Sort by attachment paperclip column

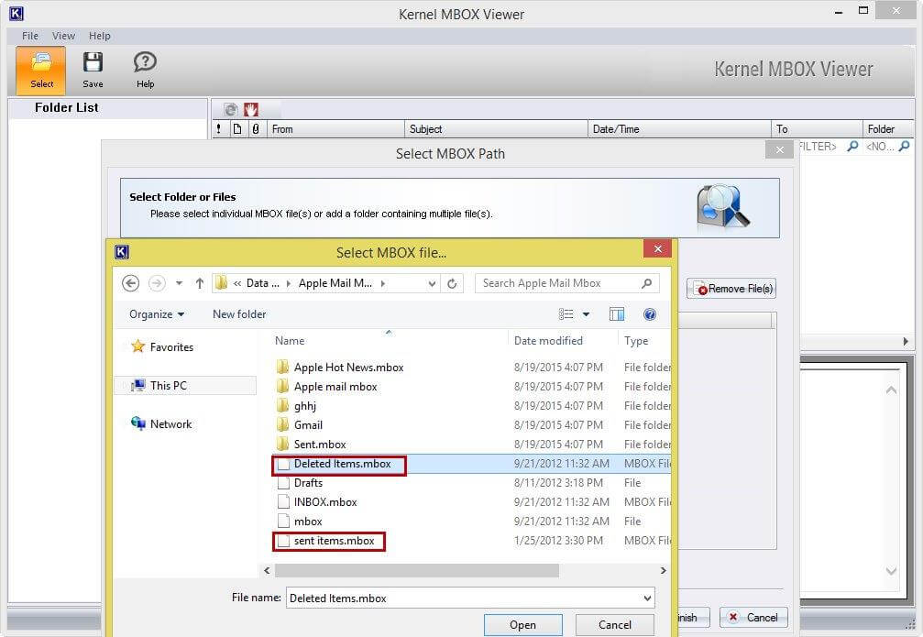[256, 129]
